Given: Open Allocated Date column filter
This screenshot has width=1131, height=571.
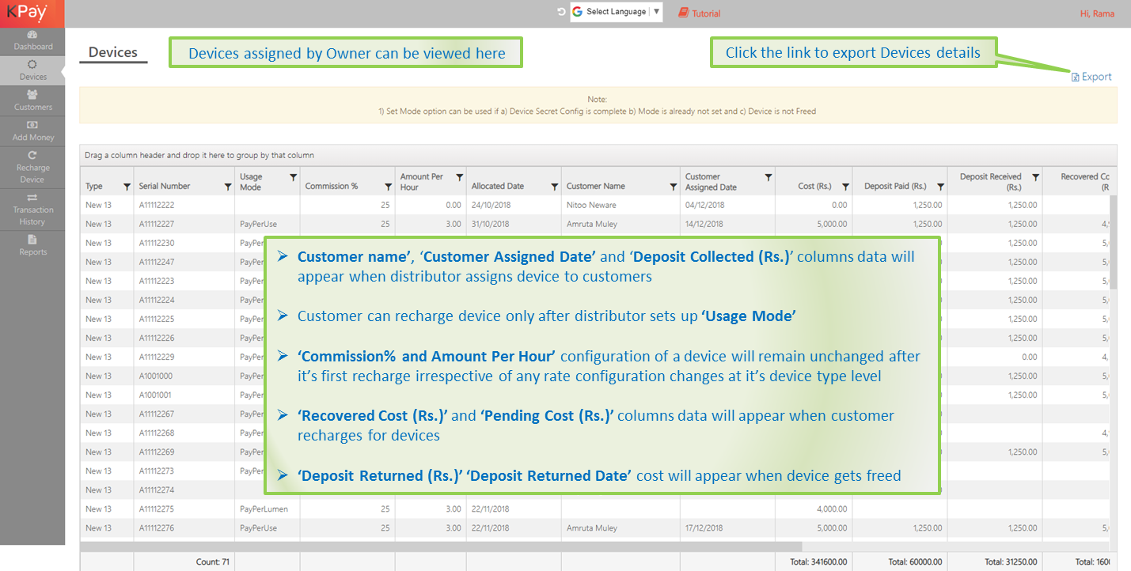Looking at the screenshot, I should [554, 187].
